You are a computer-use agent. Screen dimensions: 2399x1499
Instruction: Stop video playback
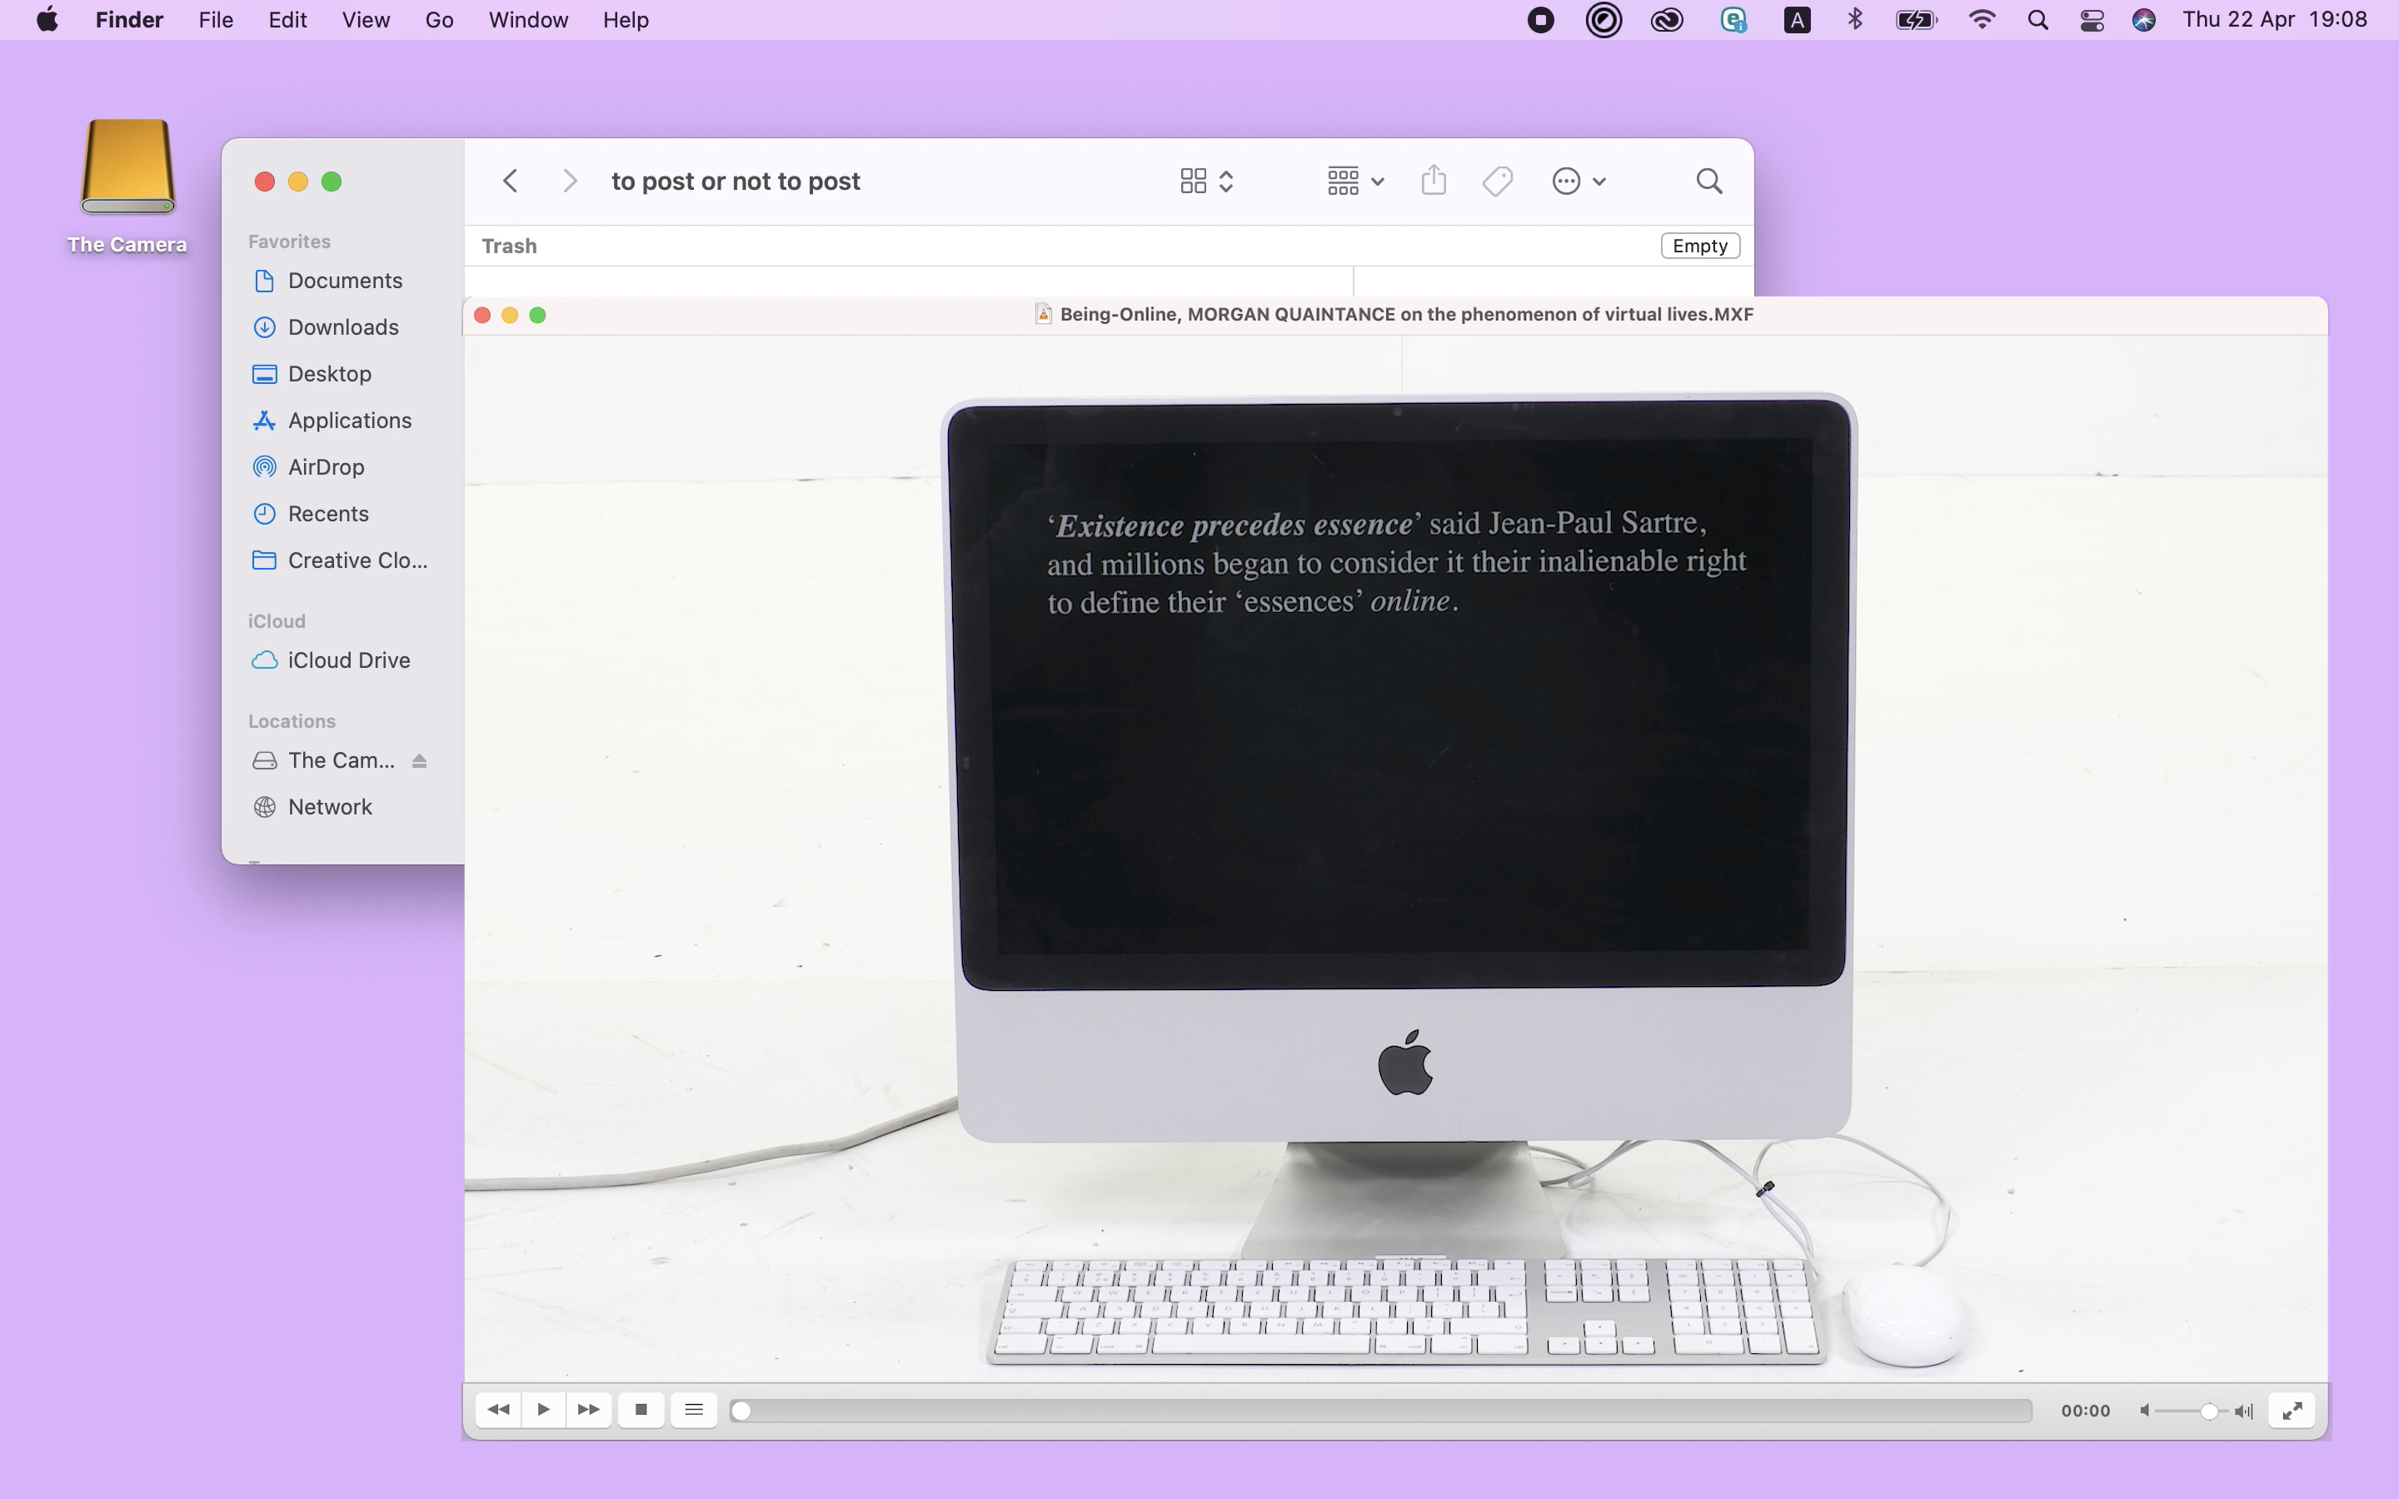[641, 1410]
